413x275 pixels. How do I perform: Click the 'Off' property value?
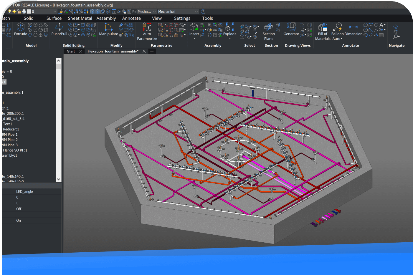[19, 209]
